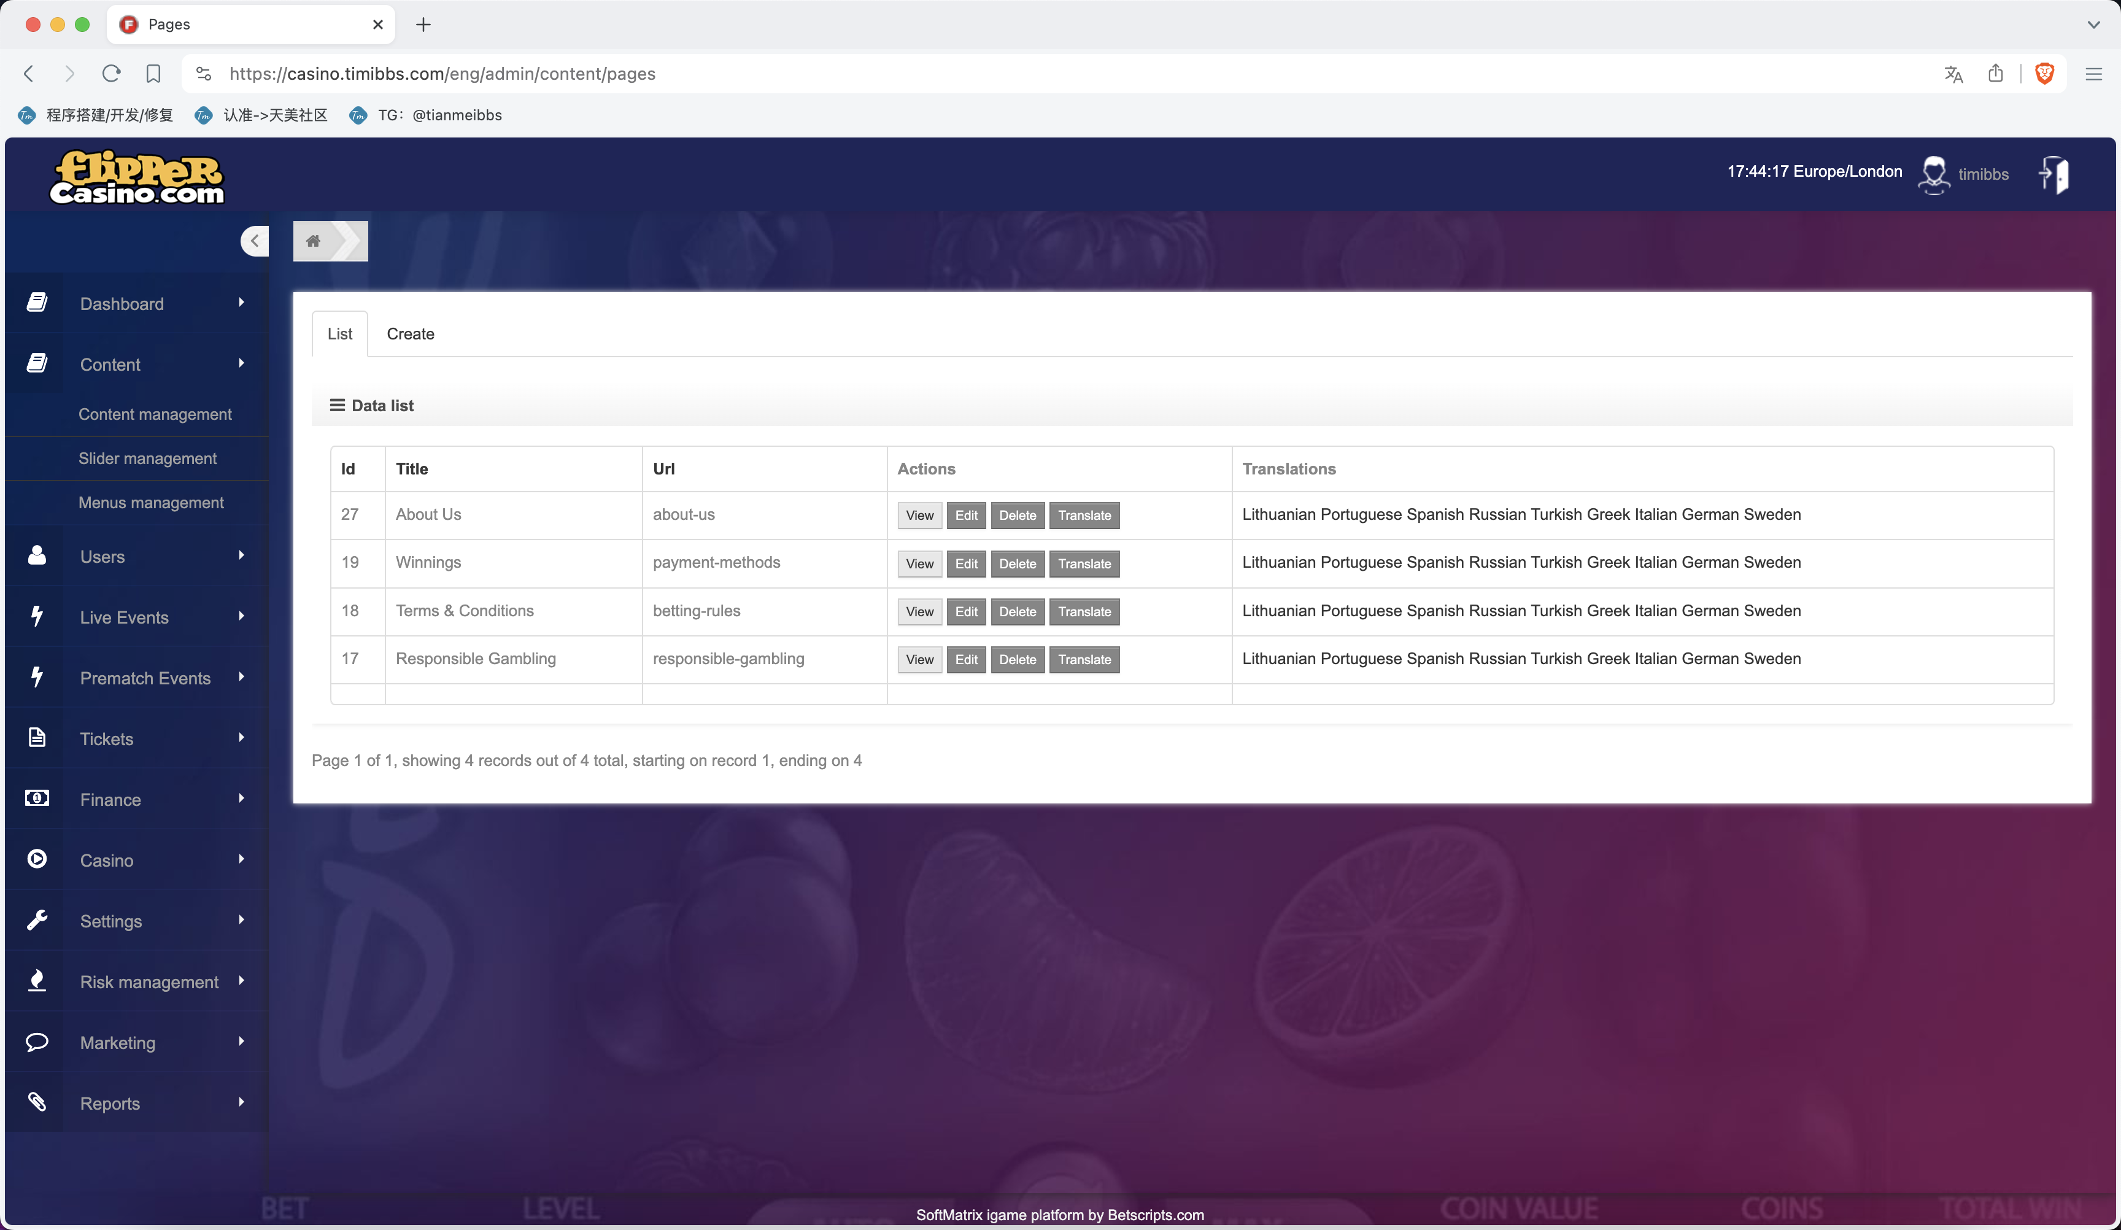Click the Settings wrench icon
This screenshot has width=2121, height=1230.
[36, 919]
